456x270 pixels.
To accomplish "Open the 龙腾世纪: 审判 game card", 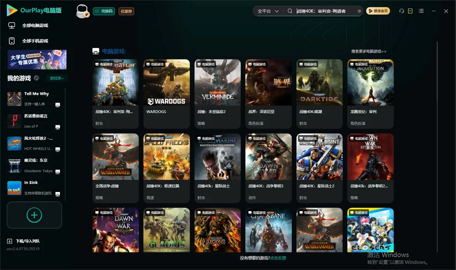I will [x=370, y=93].
